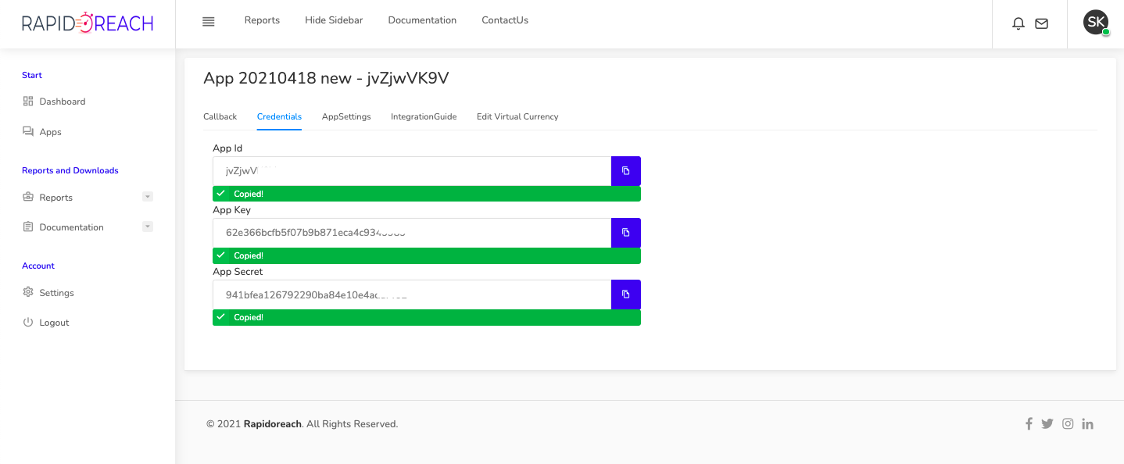Go to Dashboard in sidebar
Image resolution: width=1124 pixels, height=464 pixels.
click(x=63, y=102)
